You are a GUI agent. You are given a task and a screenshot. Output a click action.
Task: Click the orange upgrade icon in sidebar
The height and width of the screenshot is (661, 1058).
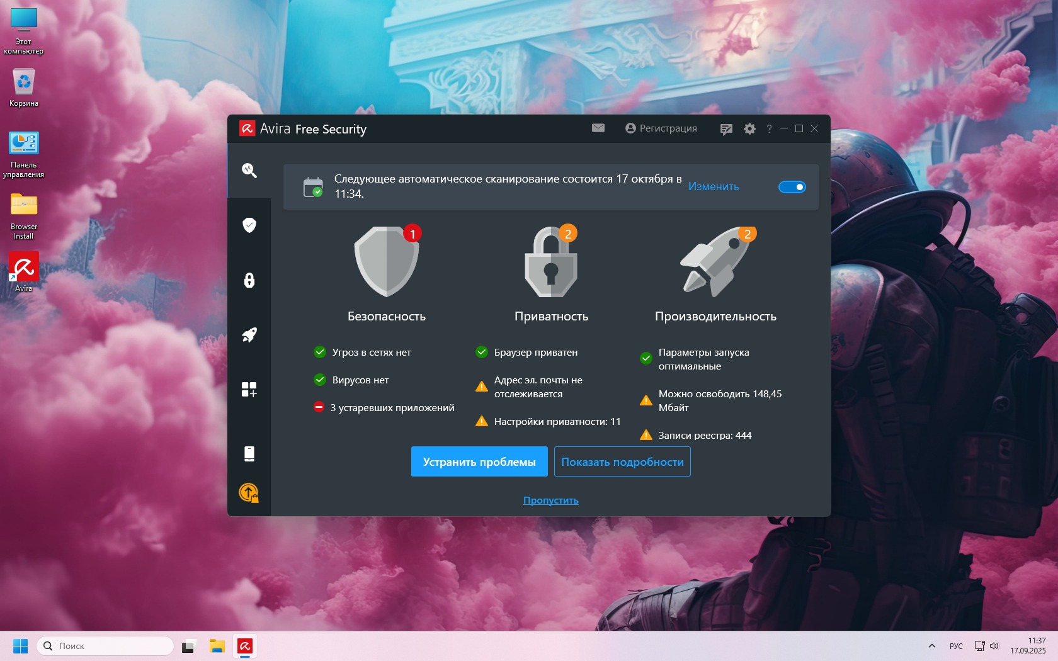click(x=249, y=493)
